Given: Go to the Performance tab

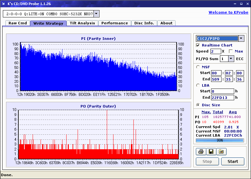Looking at the screenshot, I should click(x=114, y=23).
